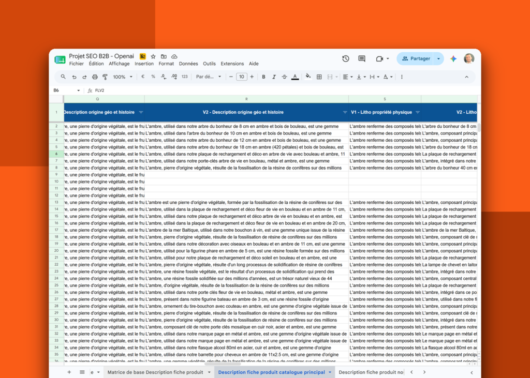
Task: Search the menus magnifier icon
Action: 63,77
